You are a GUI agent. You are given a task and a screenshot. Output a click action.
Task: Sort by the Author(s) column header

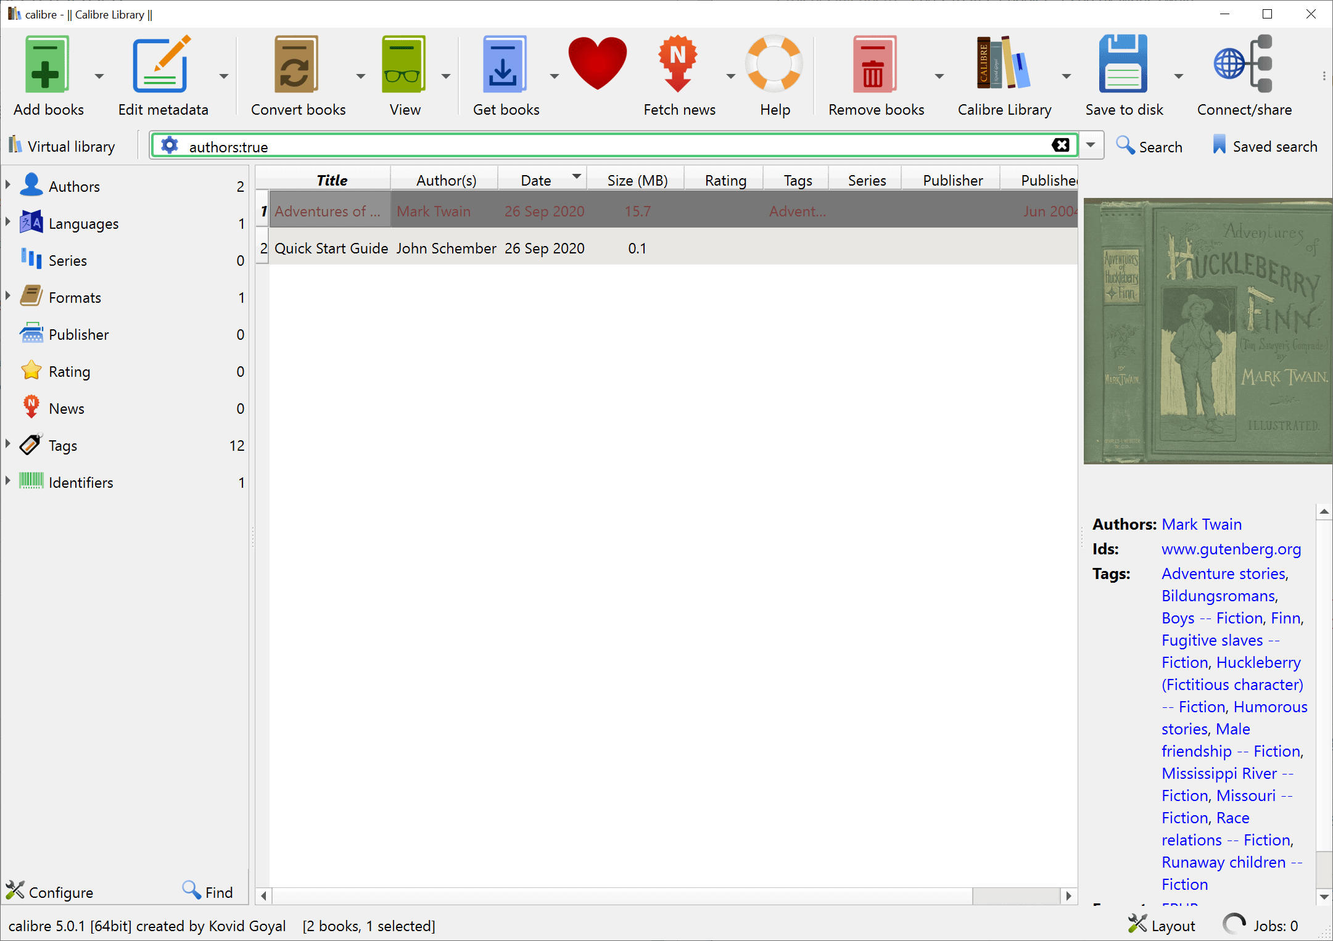coord(446,180)
